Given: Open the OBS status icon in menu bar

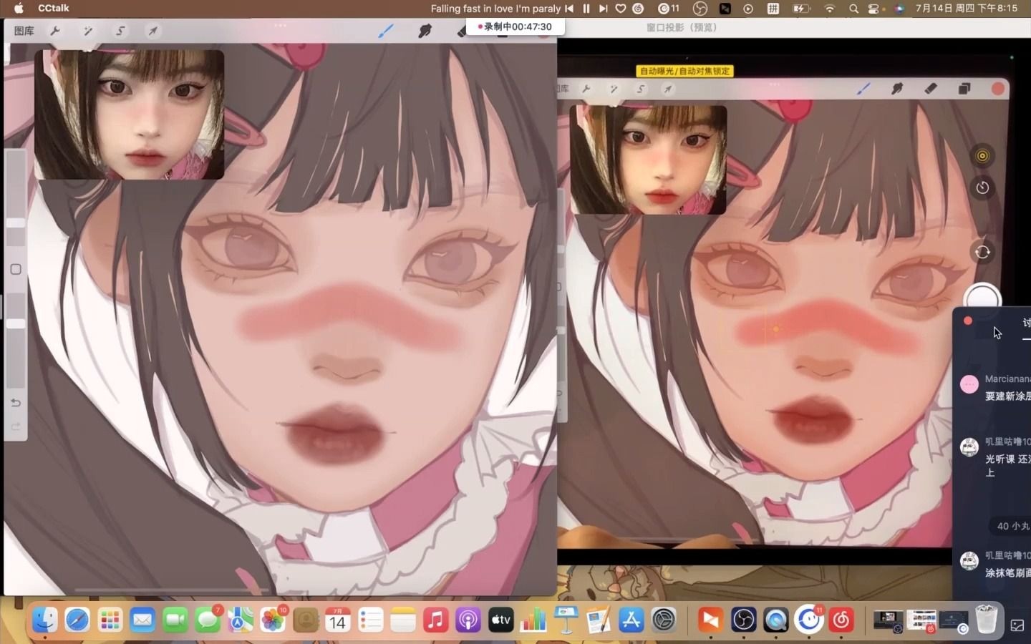Looking at the screenshot, I should pyautogui.click(x=700, y=9).
